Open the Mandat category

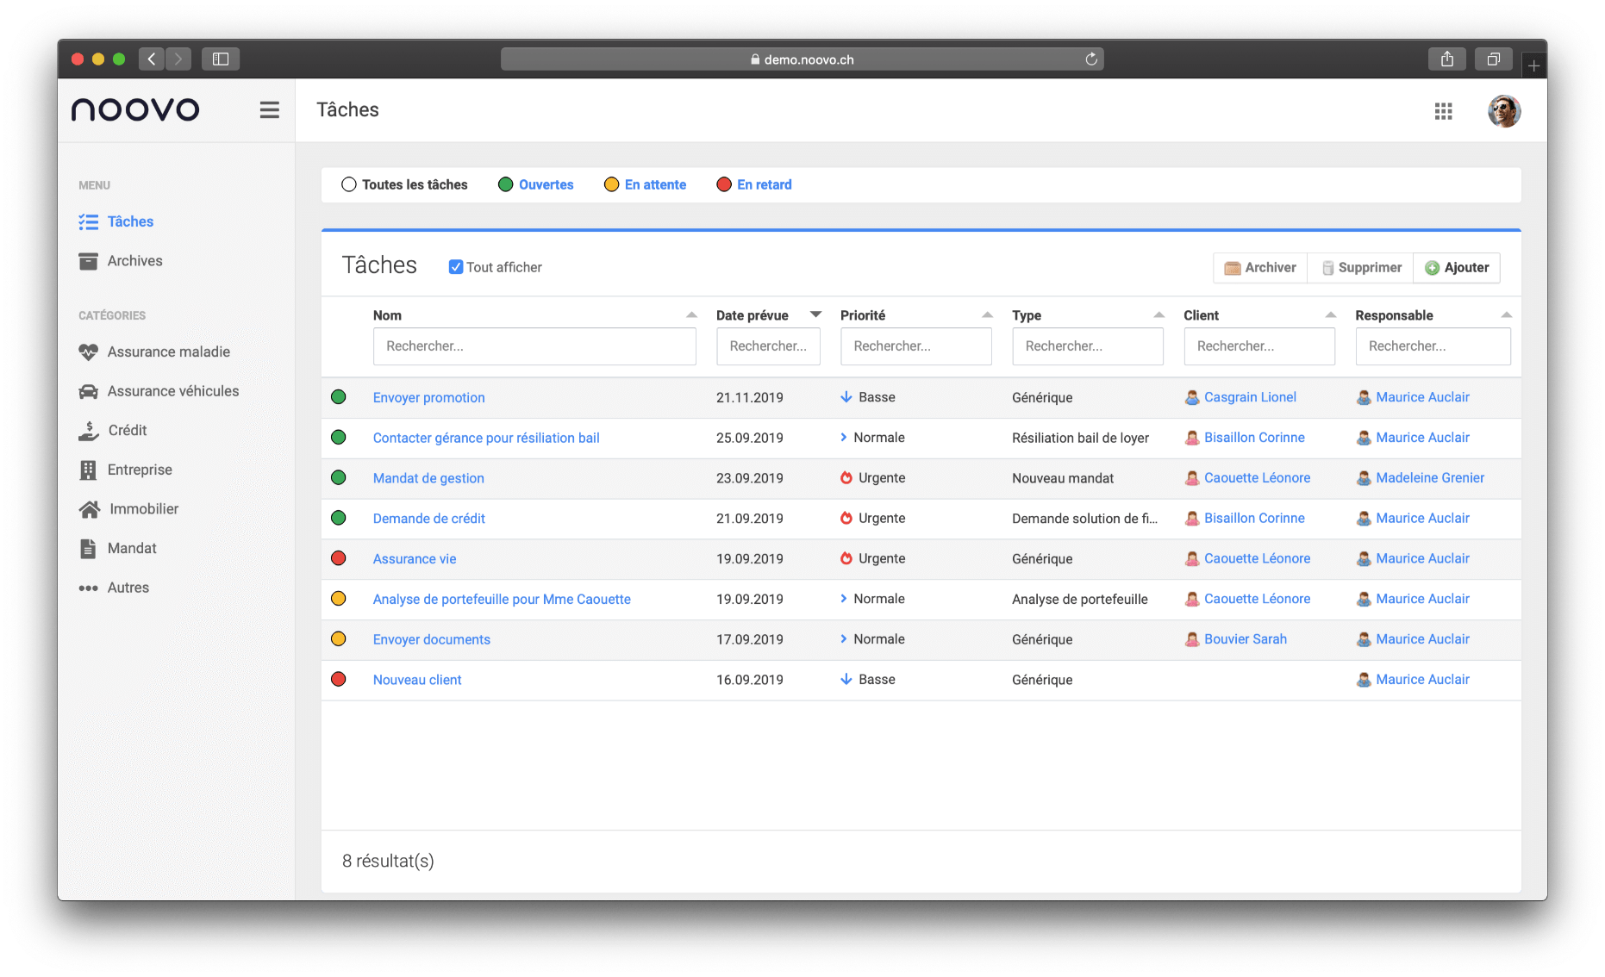pos(131,549)
